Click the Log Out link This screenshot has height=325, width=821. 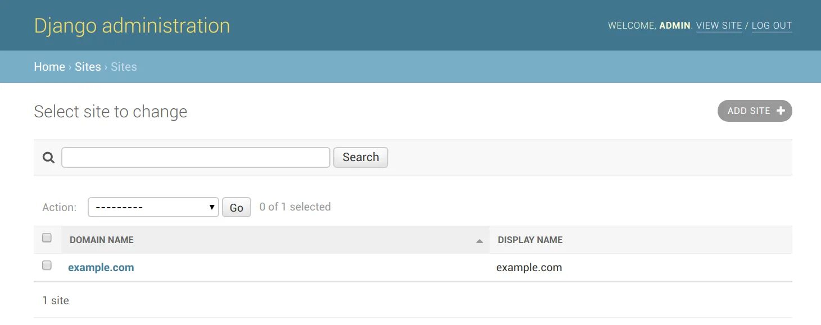pos(772,26)
